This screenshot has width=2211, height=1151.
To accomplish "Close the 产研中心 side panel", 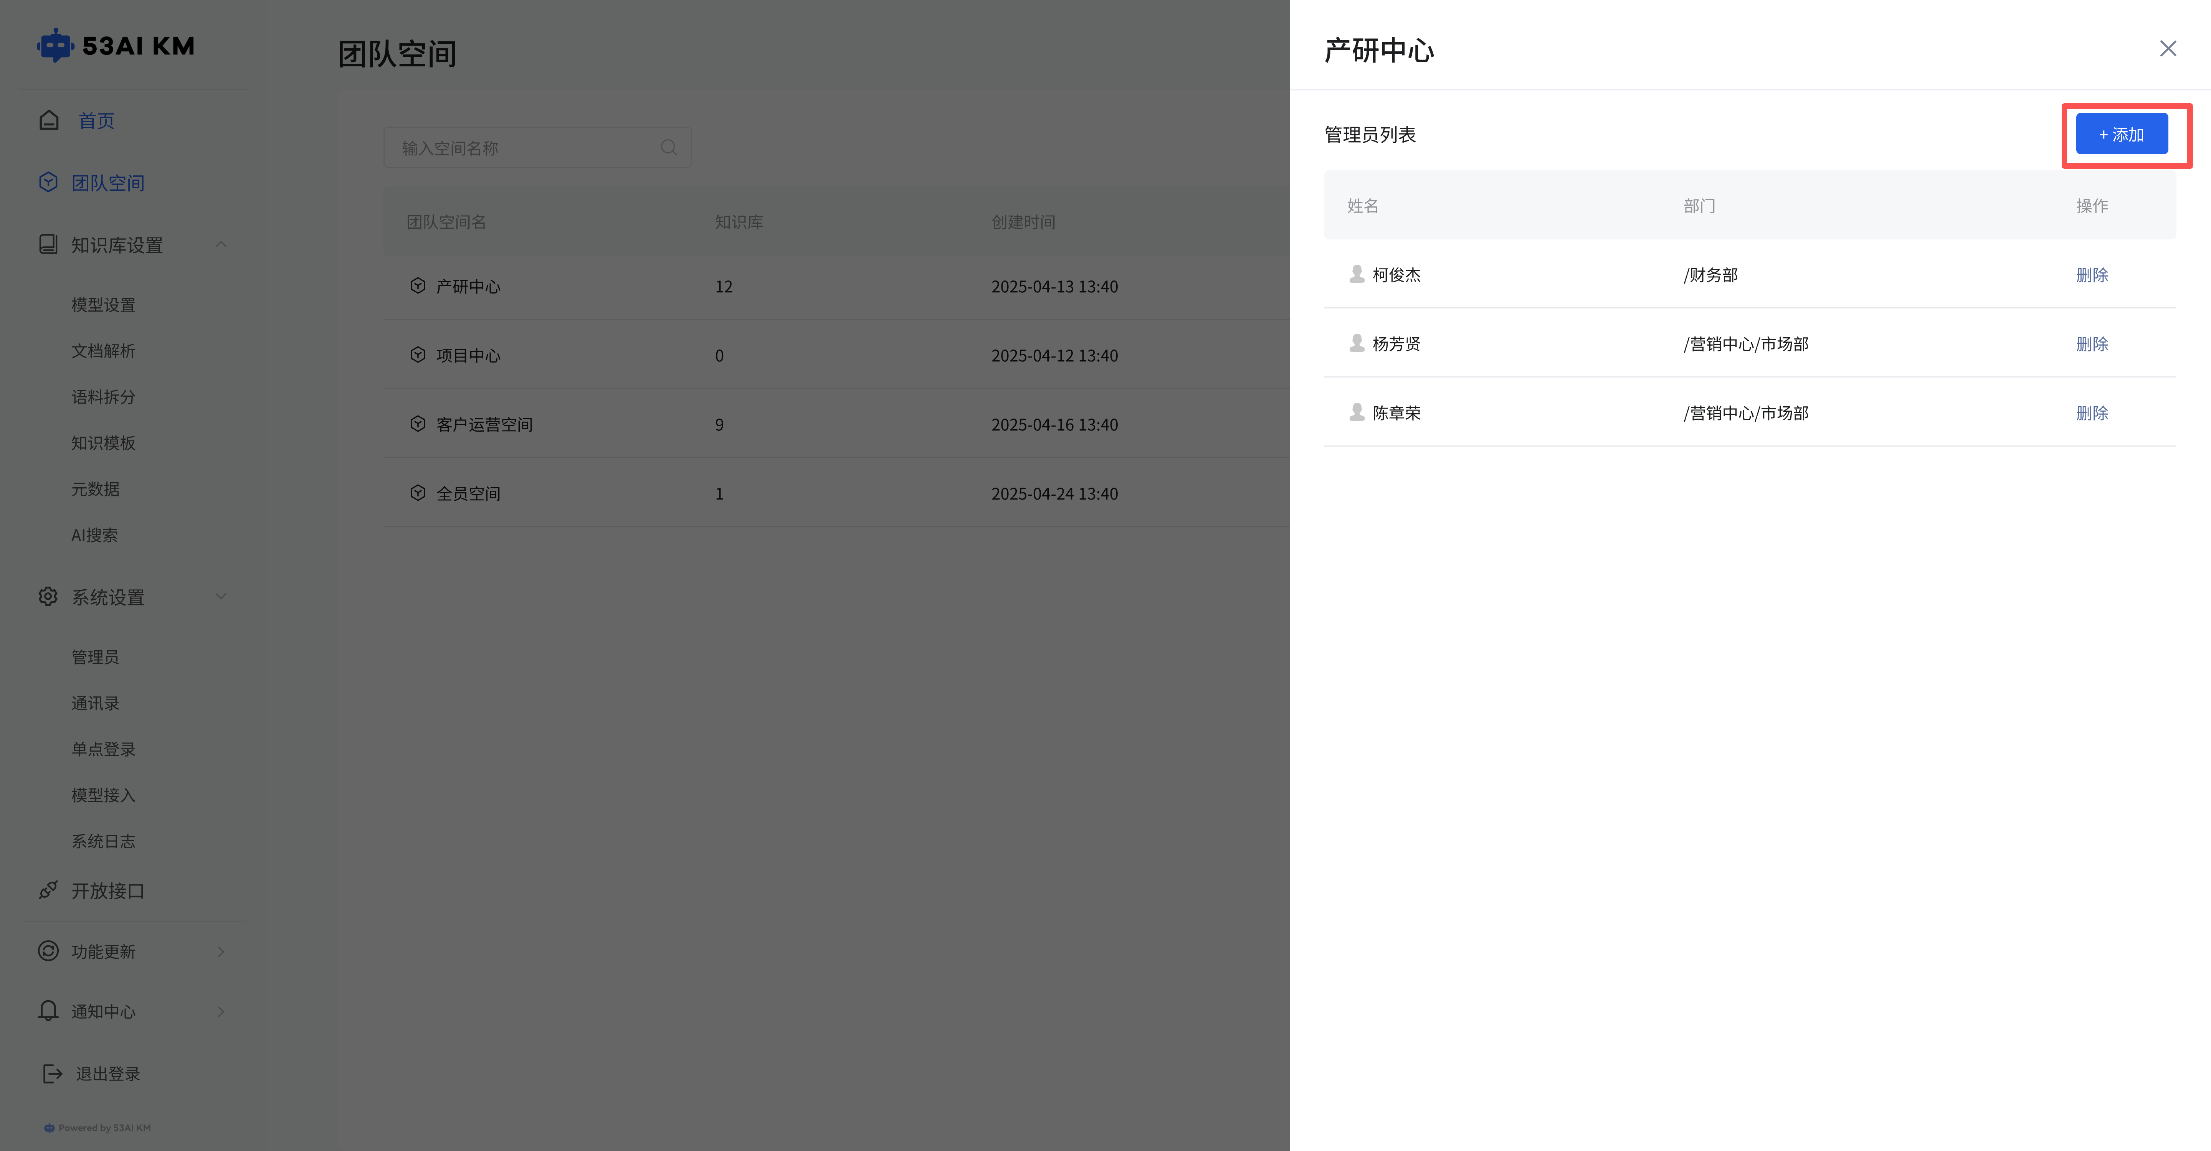I will (2168, 49).
